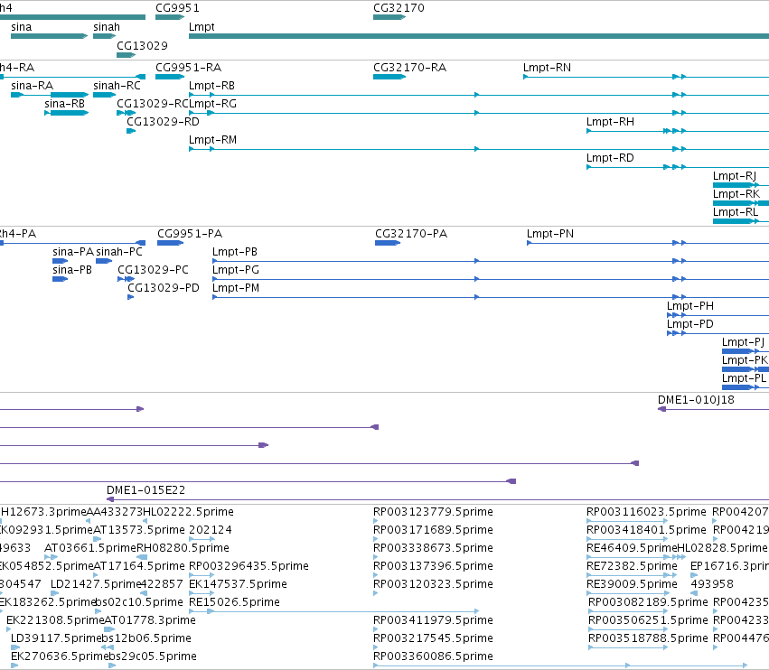Select EST RP003116023.5prime
This screenshot has height=670, width=769.
point(646,512)
